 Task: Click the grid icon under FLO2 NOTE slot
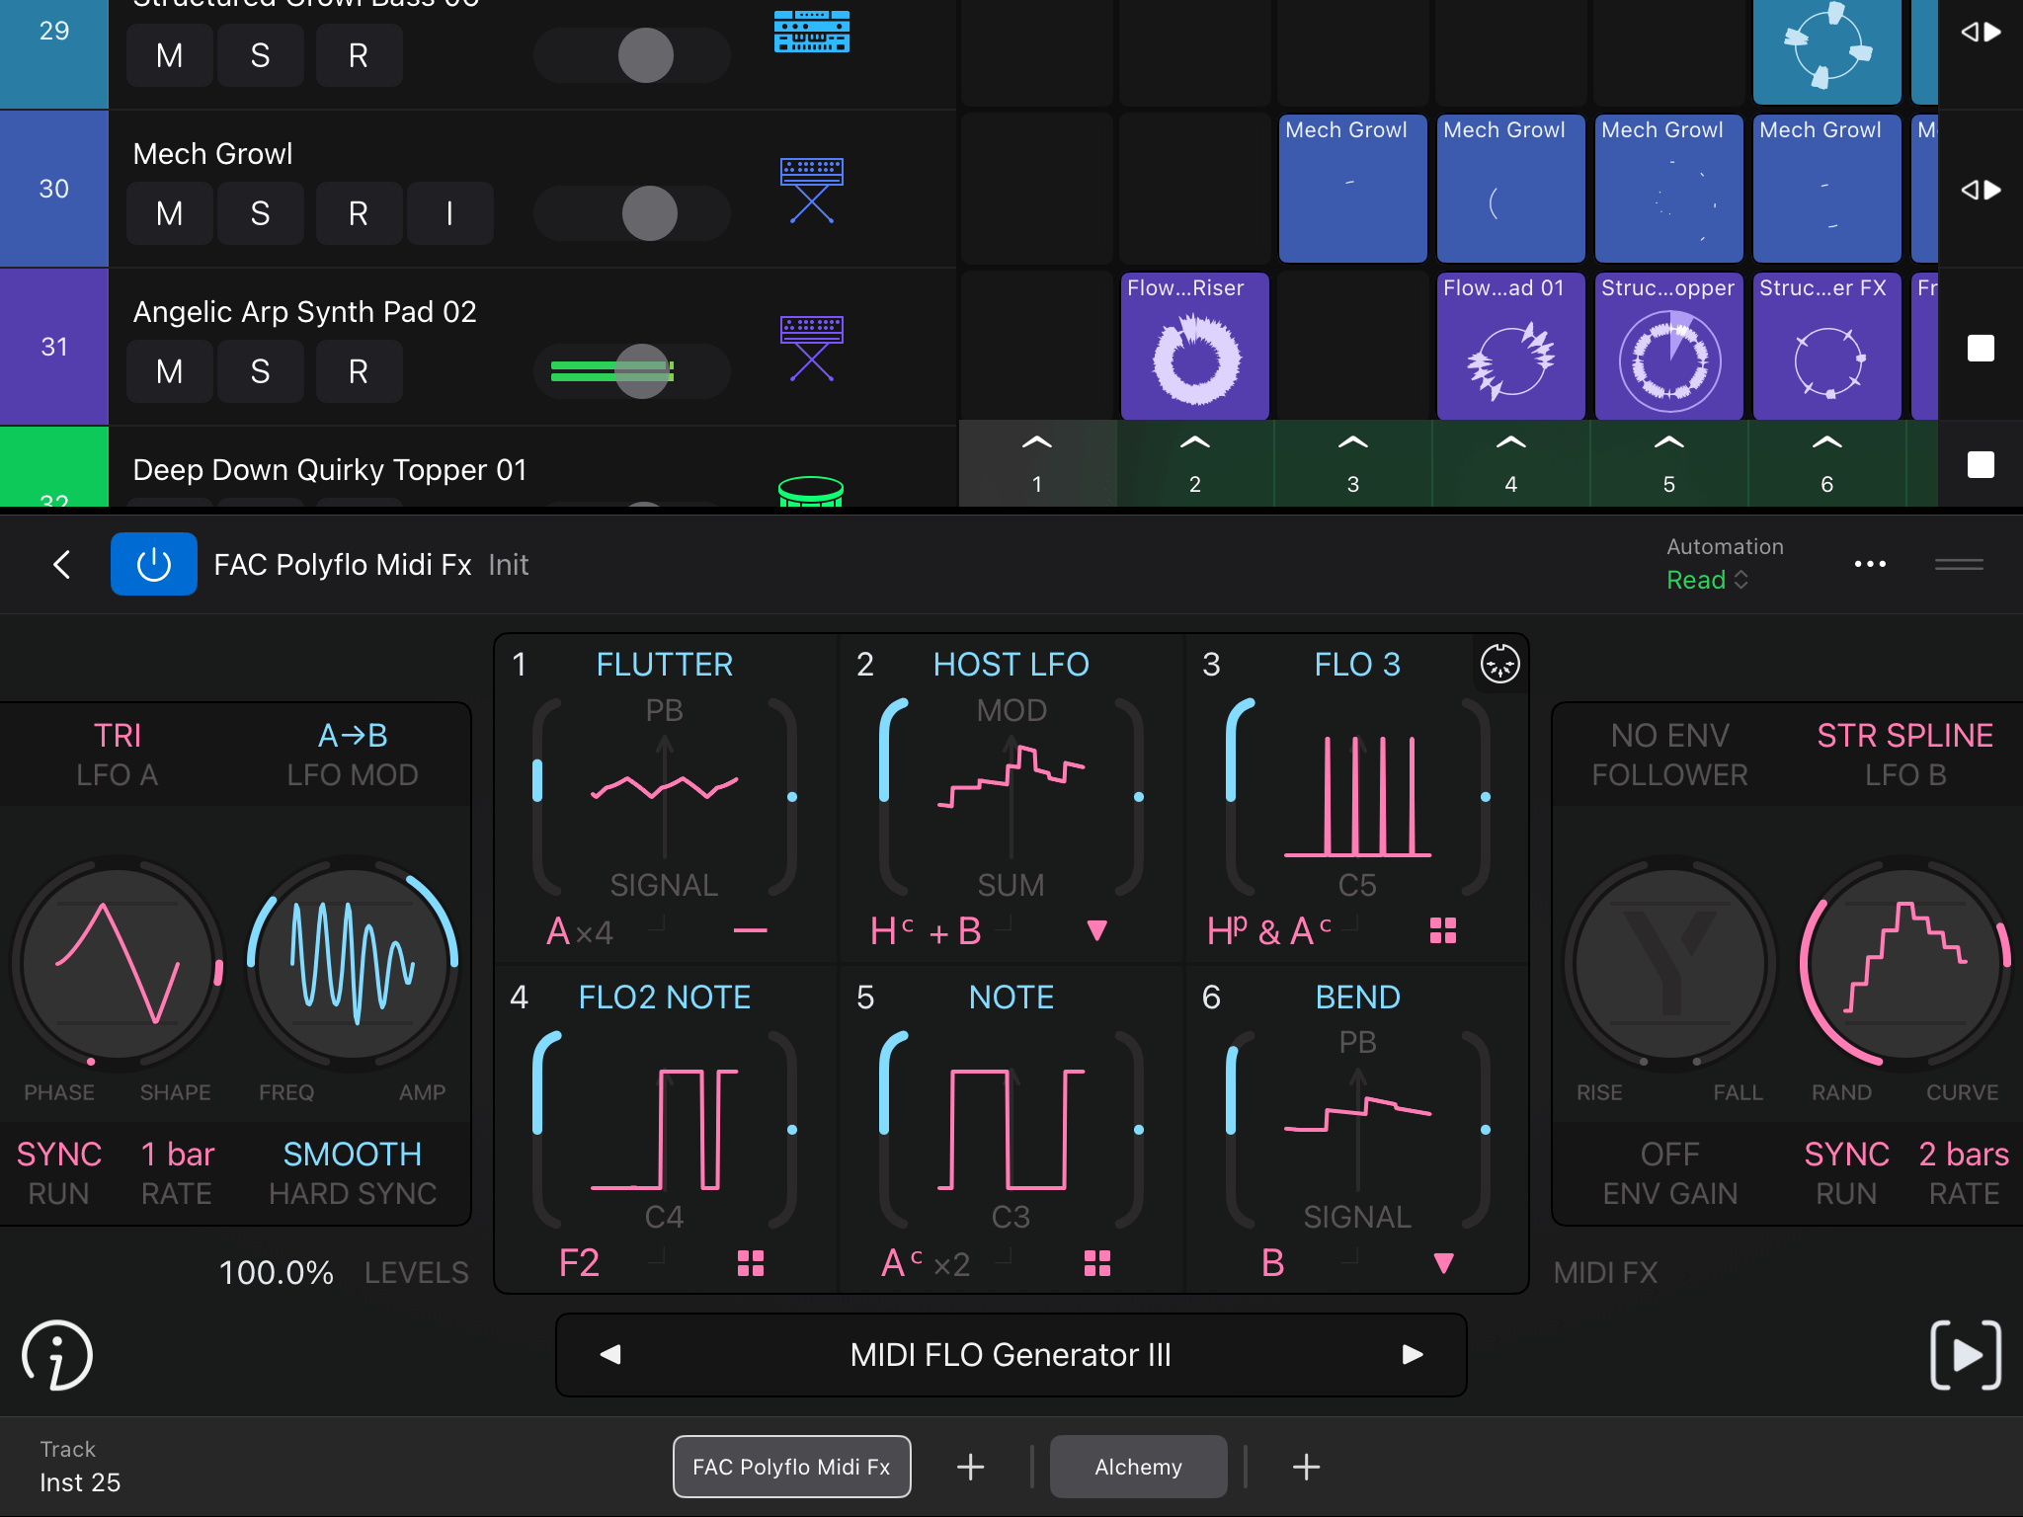[751, 1263]
